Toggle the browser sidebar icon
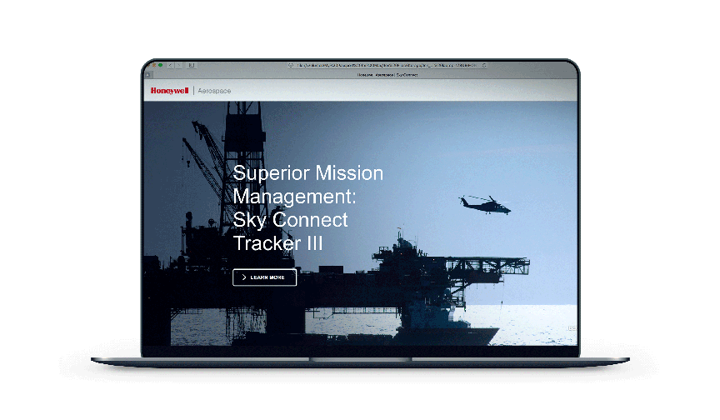 tap(192, 65)
